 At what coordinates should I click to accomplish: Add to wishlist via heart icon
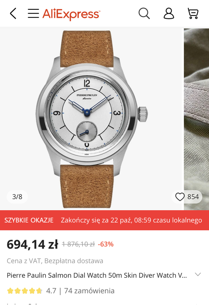tap(180, 197)
